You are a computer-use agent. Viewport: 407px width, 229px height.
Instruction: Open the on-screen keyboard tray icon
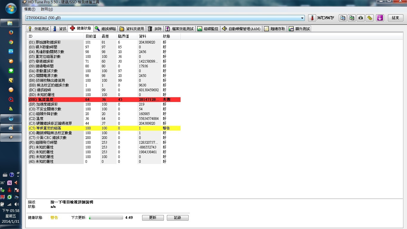coord(5,175)
